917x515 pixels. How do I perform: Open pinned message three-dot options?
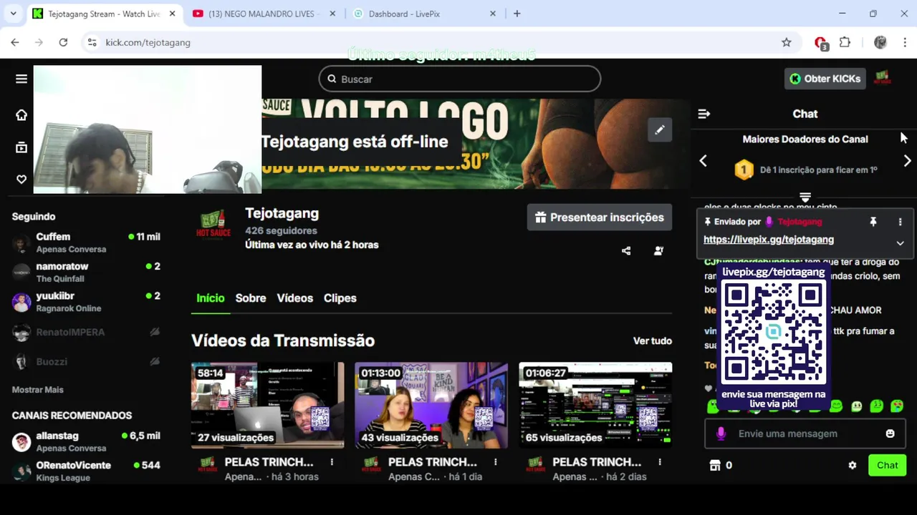(x=901, y=222)
